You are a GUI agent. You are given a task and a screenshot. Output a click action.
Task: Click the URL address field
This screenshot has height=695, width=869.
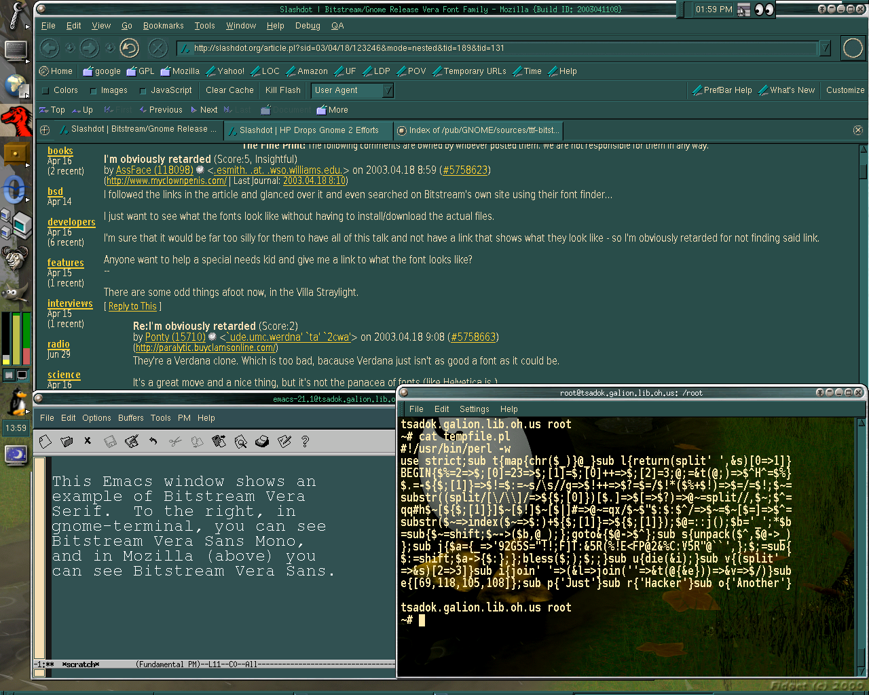coord(499,48)
